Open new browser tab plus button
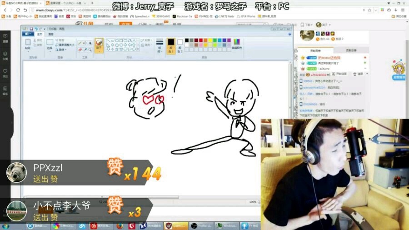 [92, 3]
